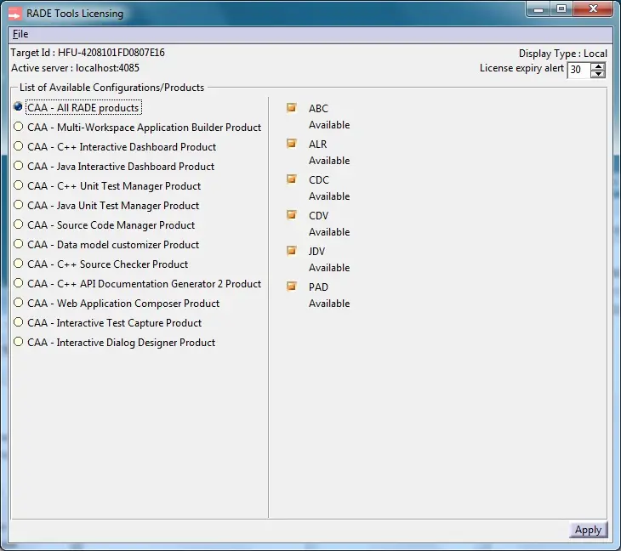
Task: Decrease license expiry alert value
Action: (598, 74)
